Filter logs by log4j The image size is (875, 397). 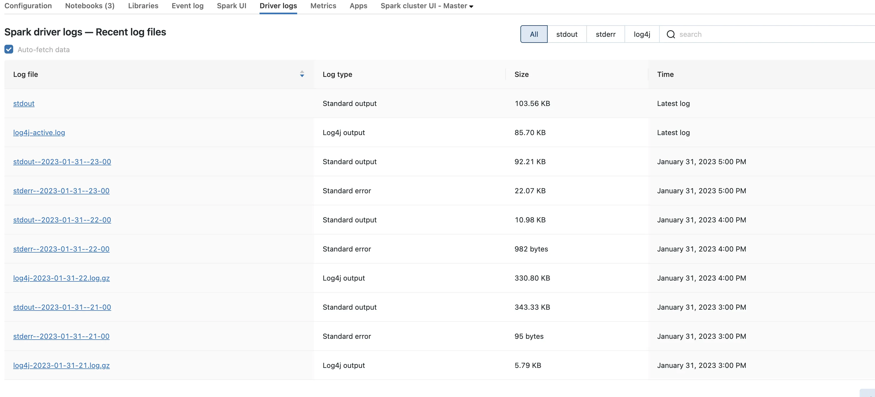click(x=642, y=34)
